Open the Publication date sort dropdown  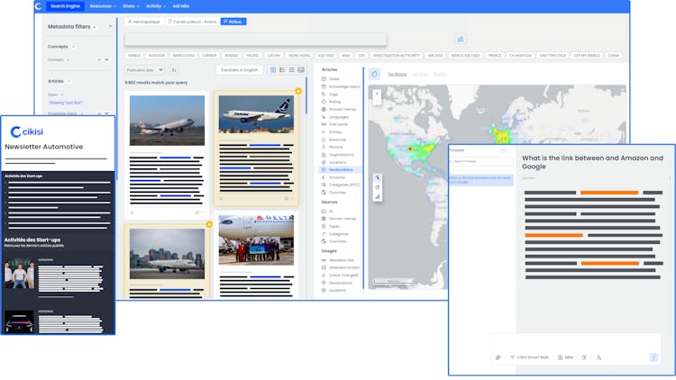(x=144, y=70)
